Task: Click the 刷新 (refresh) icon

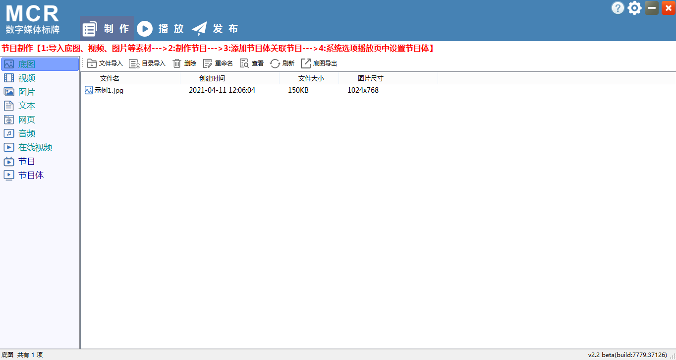Action: point(275,63)
